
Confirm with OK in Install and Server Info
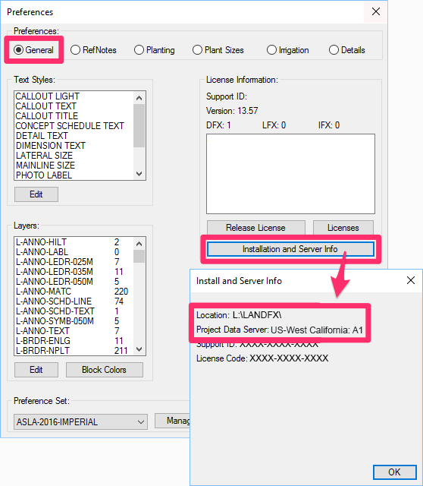tap(394, 472)
